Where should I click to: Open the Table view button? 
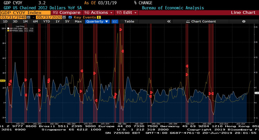click(129, 21)
